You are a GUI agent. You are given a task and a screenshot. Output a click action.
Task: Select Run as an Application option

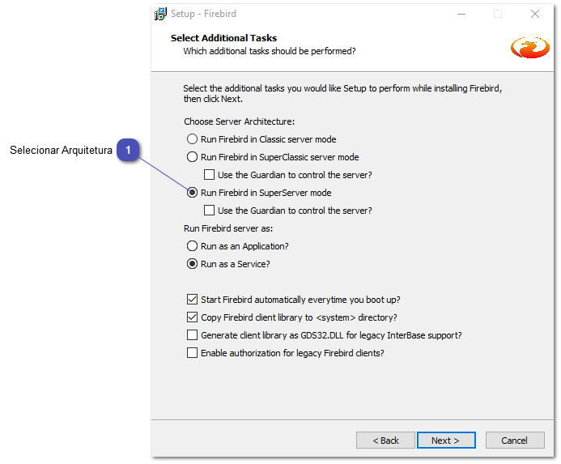(193, 246)
